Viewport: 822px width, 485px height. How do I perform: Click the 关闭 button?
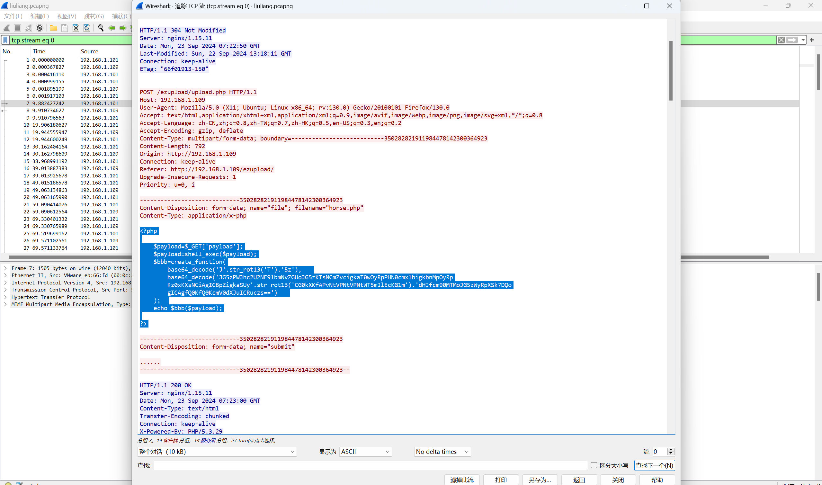click(618, 480)
